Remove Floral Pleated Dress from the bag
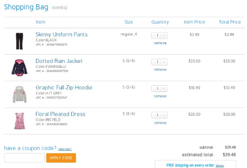 160,123
